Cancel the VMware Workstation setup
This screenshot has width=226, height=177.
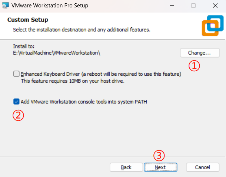pyautogui.click(x=203, y=167)
